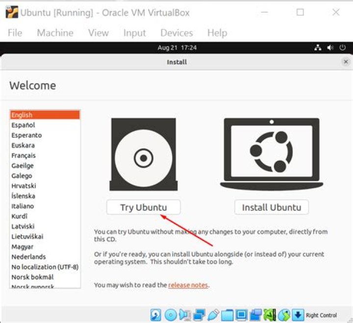The height and width of the screenshot is (323, 353).
Task: Click the Ubuntu network icon in top bar
Action: tap(318, 48)
